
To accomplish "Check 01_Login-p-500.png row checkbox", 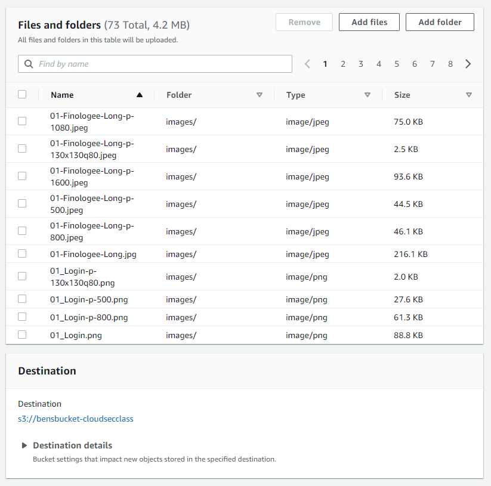I will pos(22,299).
